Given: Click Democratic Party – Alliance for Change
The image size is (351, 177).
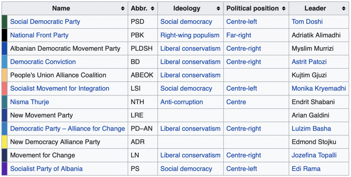Looking at the screenshot, I should click(68, 129).
